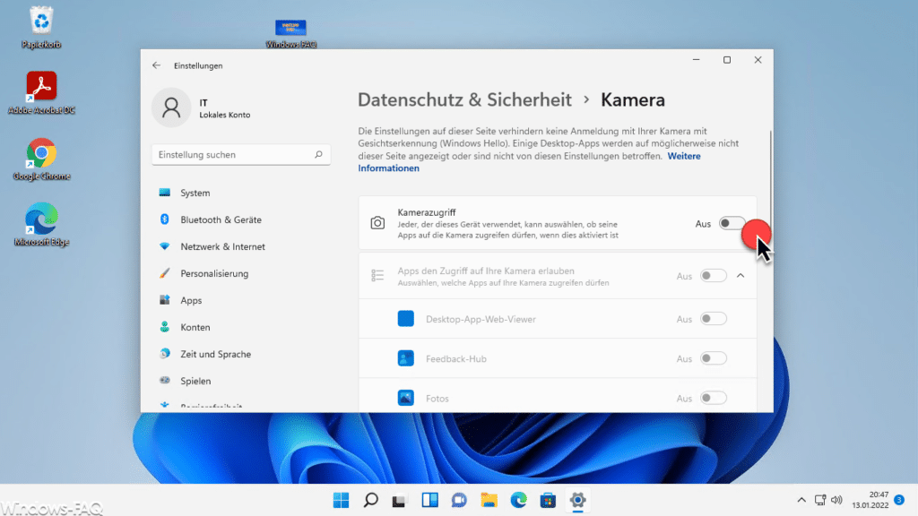Click the IT Lokales Konto account name
Viewport: 918px width, 516px height.
(x=224, y=108)
